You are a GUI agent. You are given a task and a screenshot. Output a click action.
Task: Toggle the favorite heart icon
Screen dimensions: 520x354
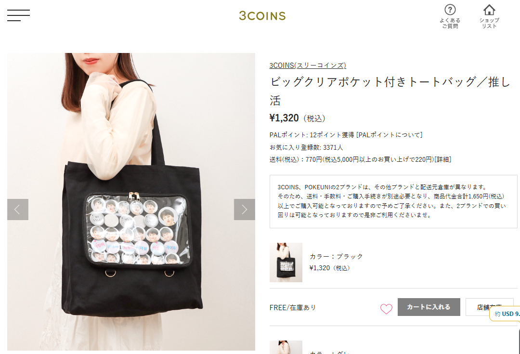click(x=386, y=309)
